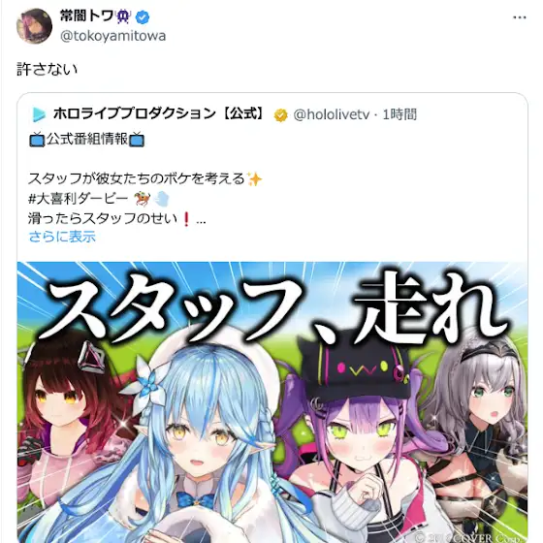Image resolution: width=543 pixels, height=543 pixels.
Task: Click the @hololivetv handle
Action: pos(332,114)
